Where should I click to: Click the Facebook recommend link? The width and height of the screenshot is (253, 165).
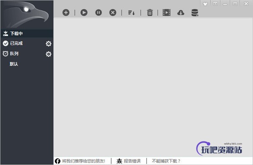pos(80,161)
